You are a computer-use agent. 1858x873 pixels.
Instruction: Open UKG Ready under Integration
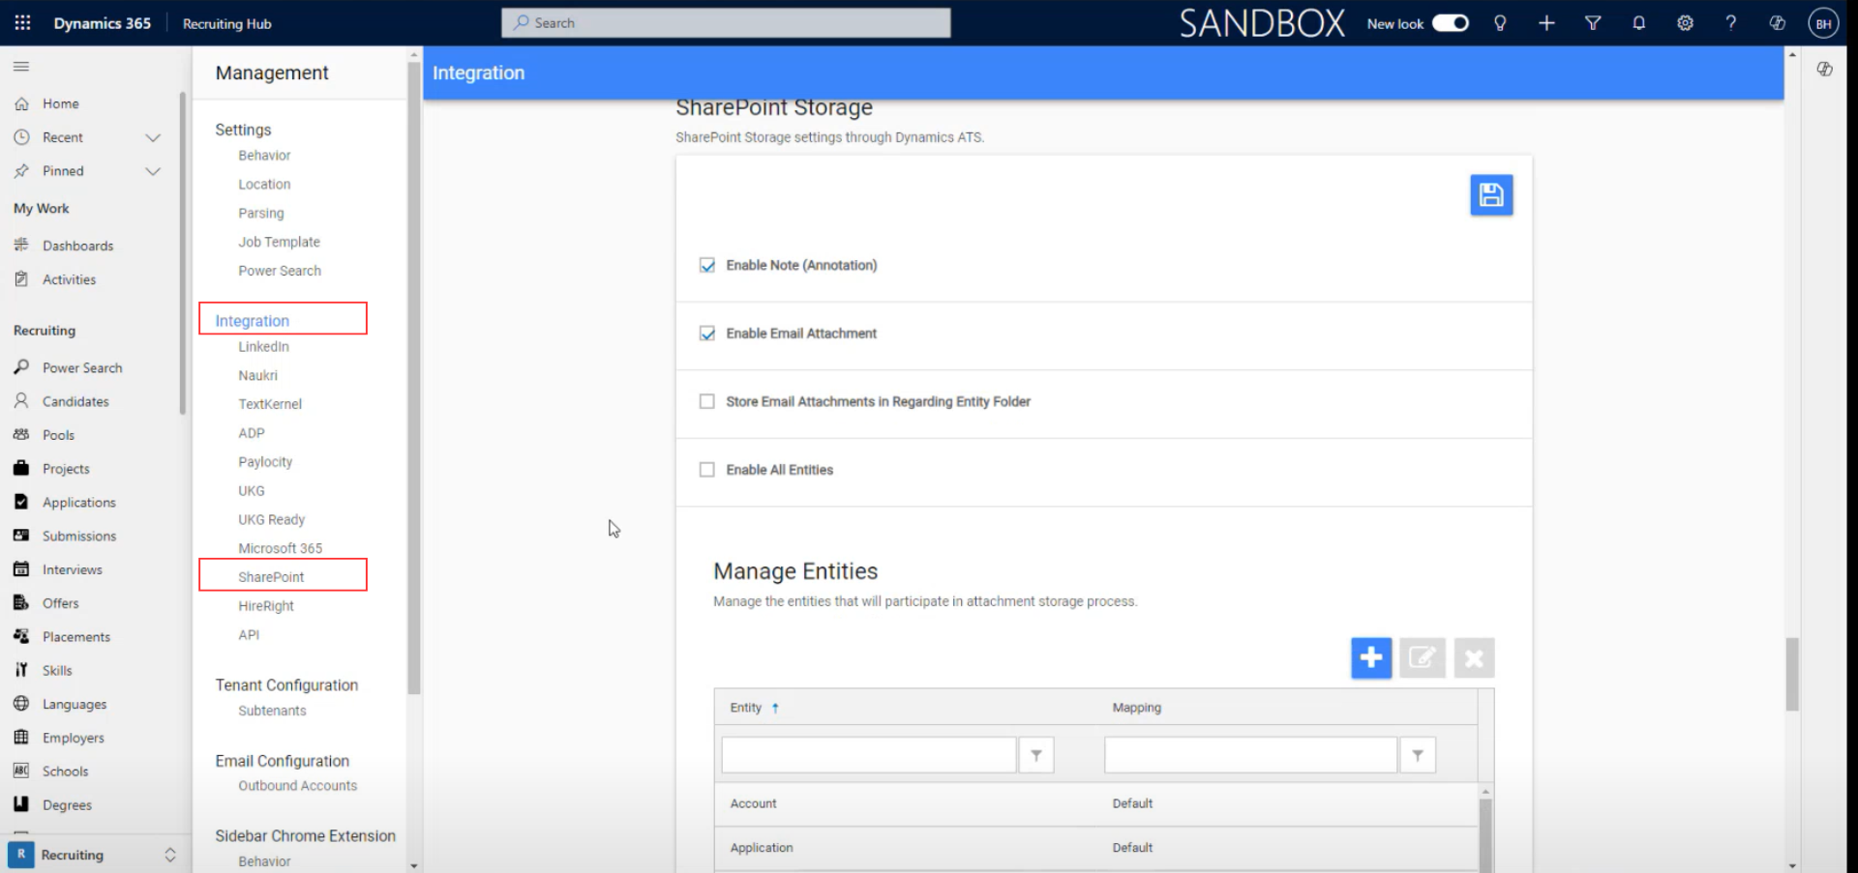pos(271,519)
